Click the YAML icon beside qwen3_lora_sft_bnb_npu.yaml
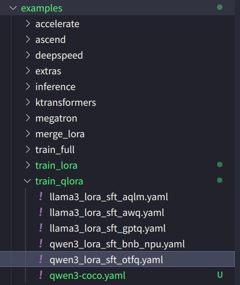240x285 pixels. (41, 244)
